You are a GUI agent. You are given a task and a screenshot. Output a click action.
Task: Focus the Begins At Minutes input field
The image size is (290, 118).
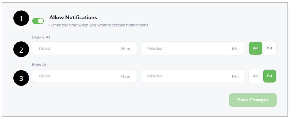tap(192, 48)
